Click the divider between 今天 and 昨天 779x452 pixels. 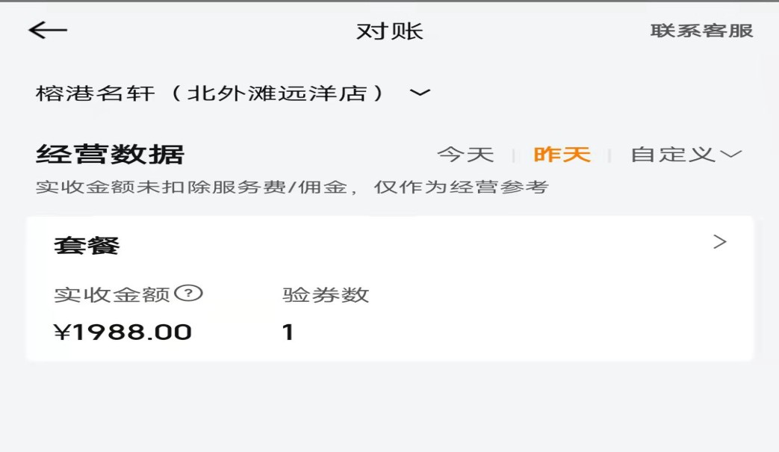514,155
